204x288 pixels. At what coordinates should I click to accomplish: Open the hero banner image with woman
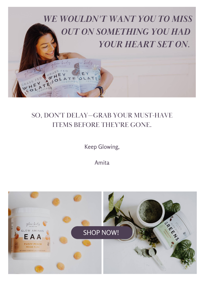click(x=102, y=52)
